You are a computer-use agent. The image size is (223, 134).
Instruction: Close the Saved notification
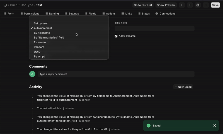[x=215, y=125]
